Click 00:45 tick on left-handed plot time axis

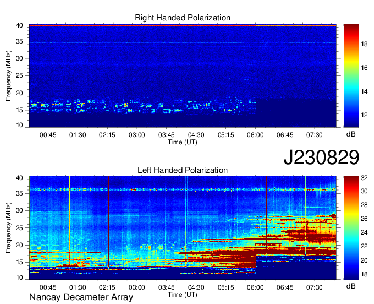pos(48,287)
